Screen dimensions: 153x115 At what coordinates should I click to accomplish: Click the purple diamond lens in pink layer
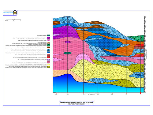click(x=68, y=42)
